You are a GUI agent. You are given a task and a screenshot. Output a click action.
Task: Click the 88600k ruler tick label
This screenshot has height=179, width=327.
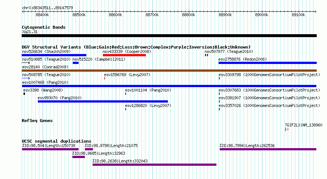coord(115,15)
